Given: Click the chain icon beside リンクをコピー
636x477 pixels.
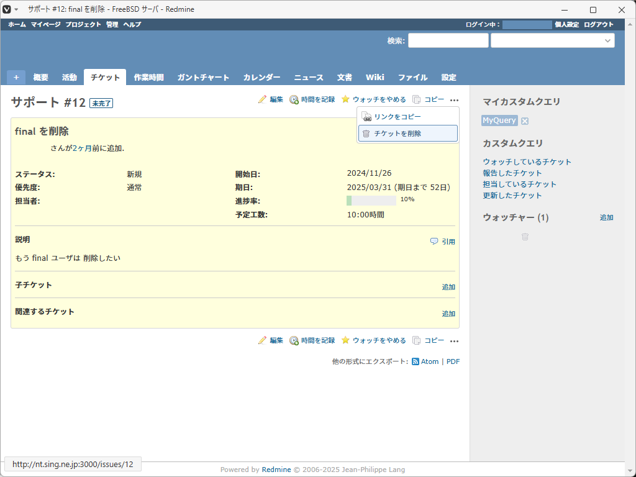Looking at the screenshot, I should tap(366, 117).
